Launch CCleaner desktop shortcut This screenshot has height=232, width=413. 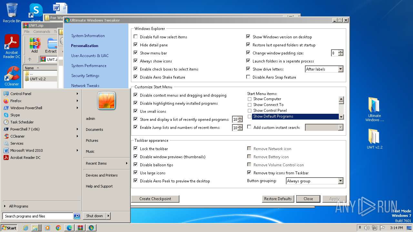[x=12, y=76]
